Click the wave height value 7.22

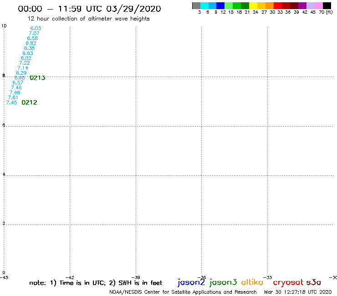pos(25,63)
